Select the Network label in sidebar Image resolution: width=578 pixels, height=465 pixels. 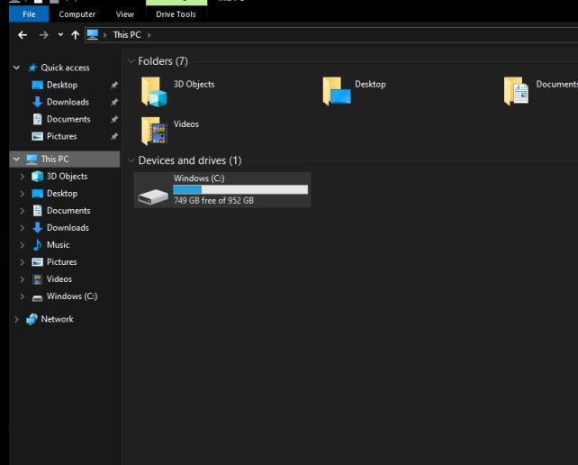[57, 319]
